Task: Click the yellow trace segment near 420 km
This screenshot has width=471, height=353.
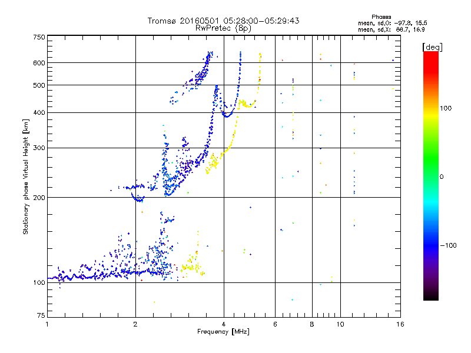Action: tap(247, 104)
